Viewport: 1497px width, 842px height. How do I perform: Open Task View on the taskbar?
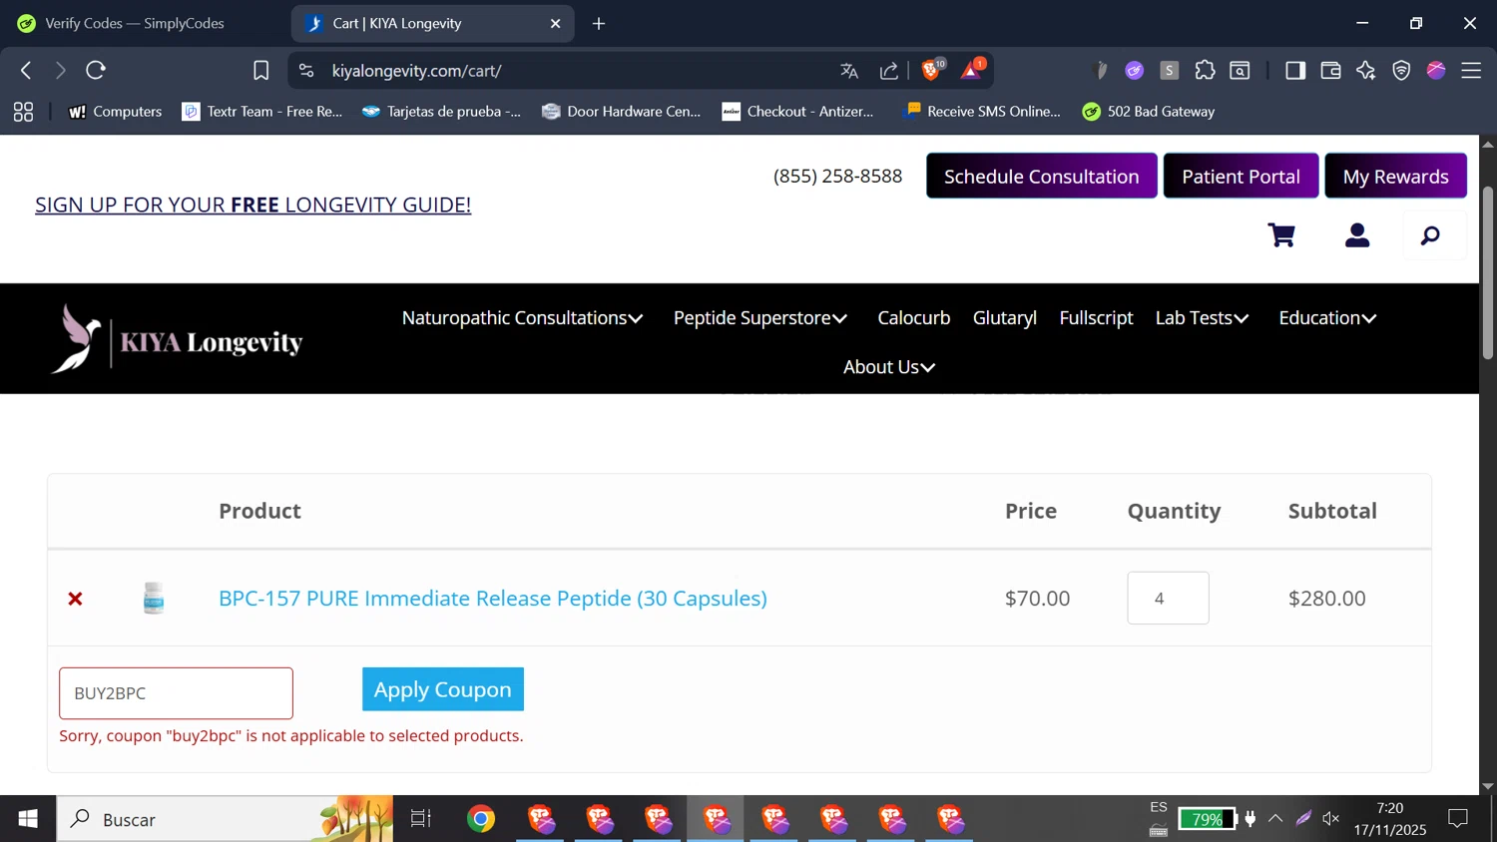(421, 819)
